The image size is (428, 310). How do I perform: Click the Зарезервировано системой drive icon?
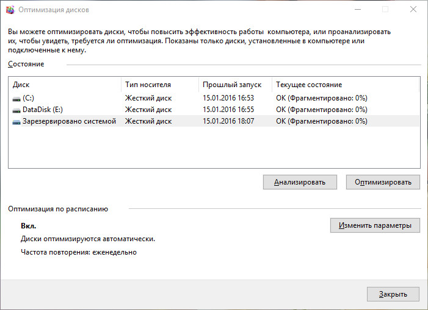coord(16,122)
